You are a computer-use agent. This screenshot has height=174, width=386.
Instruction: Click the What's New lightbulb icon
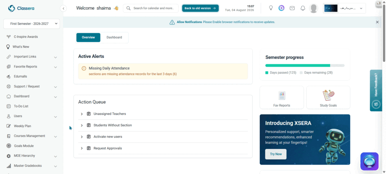(8, 47)
